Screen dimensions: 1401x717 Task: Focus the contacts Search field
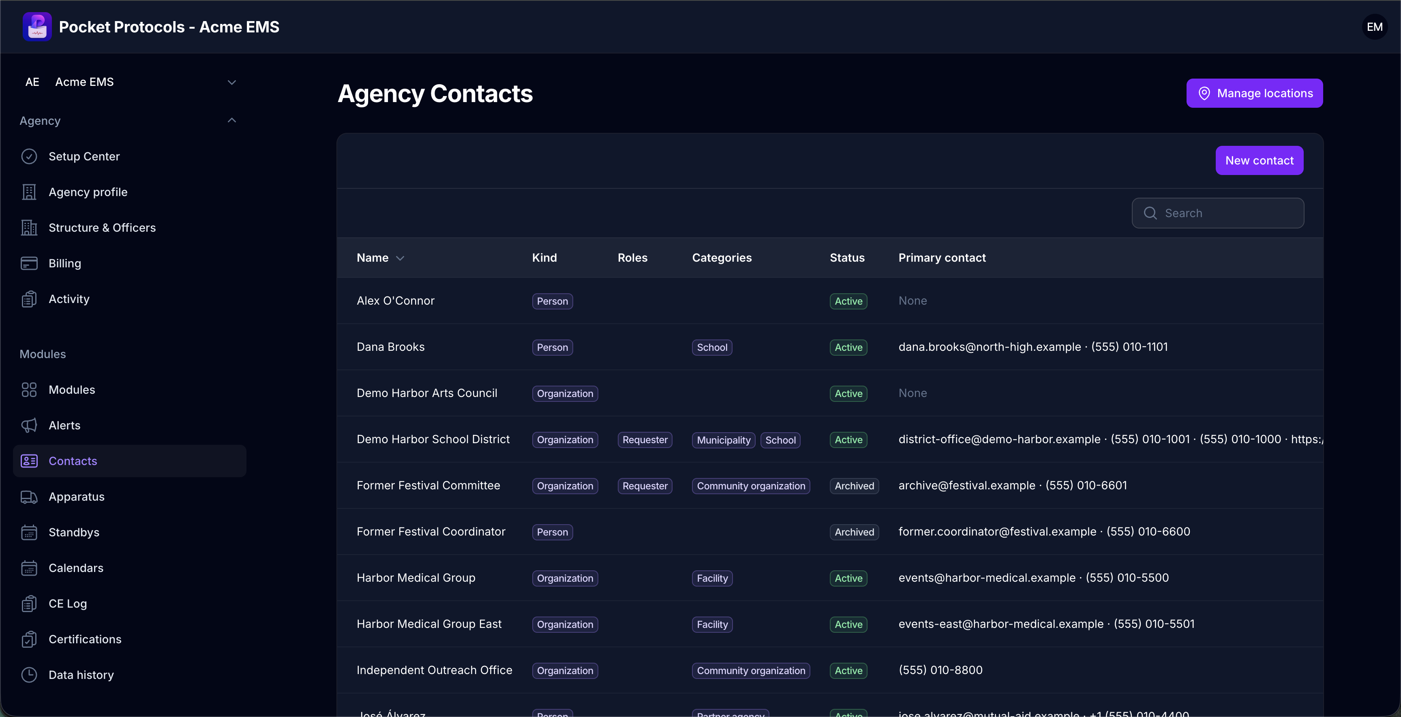(1218, 213)
